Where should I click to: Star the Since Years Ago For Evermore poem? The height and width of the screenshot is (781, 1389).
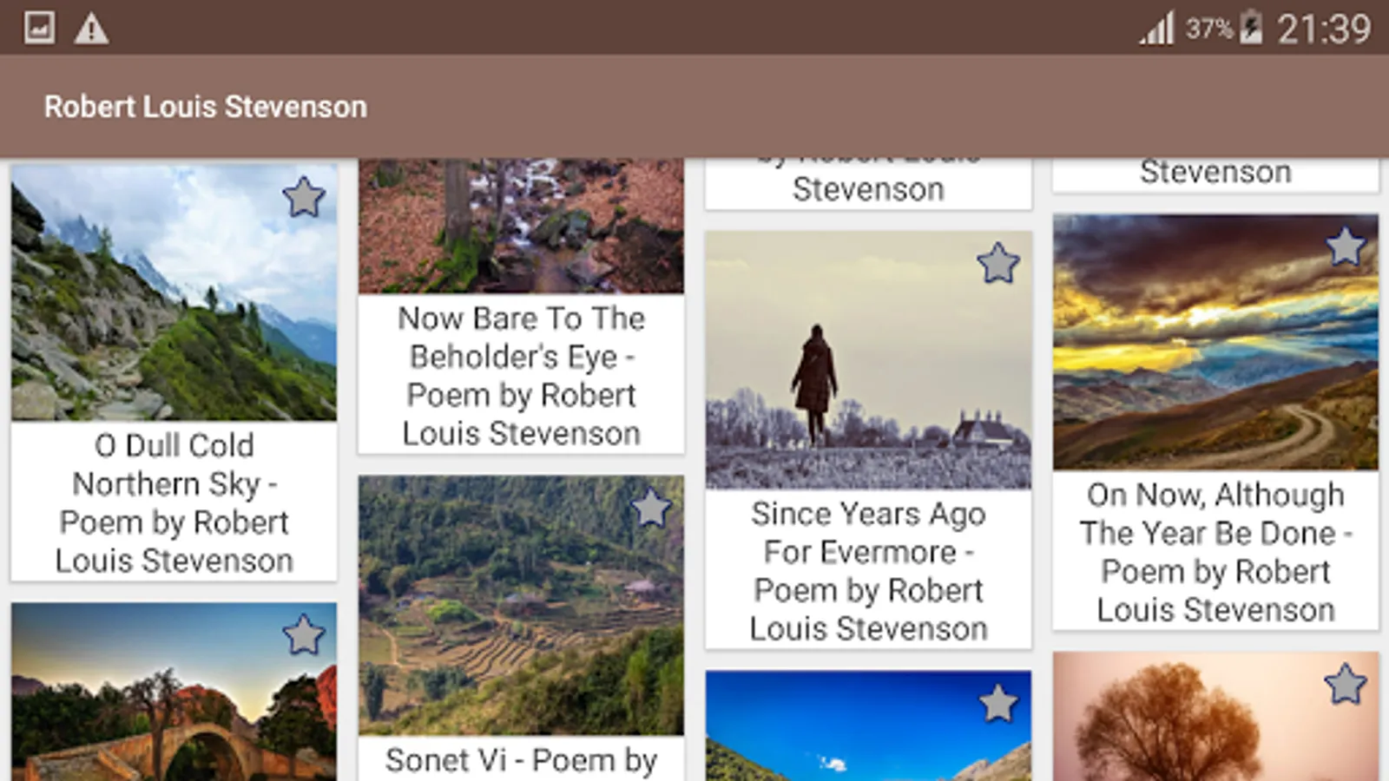point(997,264)
